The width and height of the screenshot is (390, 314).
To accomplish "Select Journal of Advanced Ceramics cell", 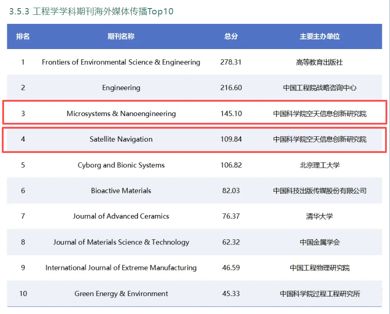I will pyautogui.click(x=121, y=216).
